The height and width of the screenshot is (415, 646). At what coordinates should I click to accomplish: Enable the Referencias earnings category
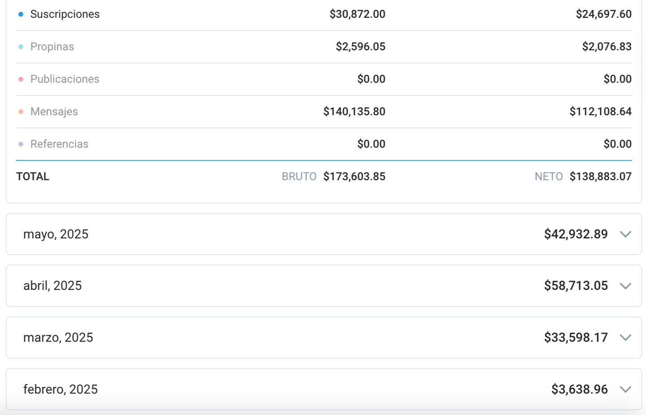click(x=59, y=144)
